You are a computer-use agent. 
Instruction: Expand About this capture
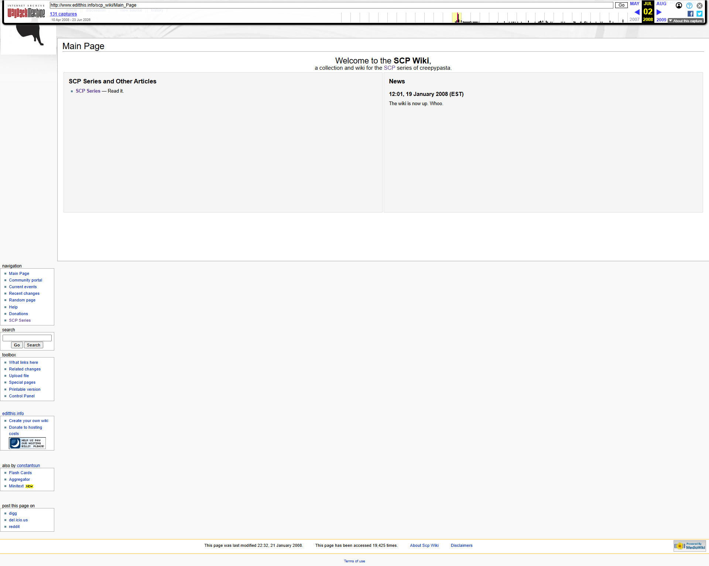[685, 21]
